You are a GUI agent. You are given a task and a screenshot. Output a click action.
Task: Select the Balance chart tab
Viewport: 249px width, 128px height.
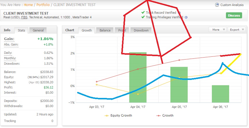pyautogui.click(x=105, y=30)
